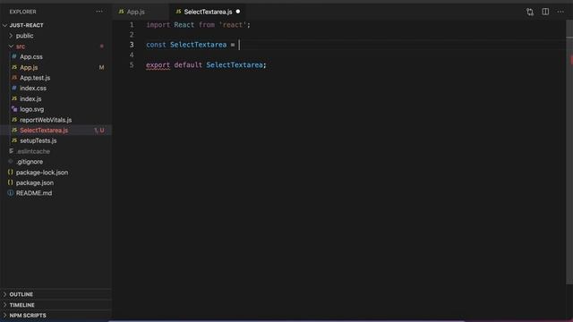Open reportWebVitals.js in the explorer

[x=46, y=120]
